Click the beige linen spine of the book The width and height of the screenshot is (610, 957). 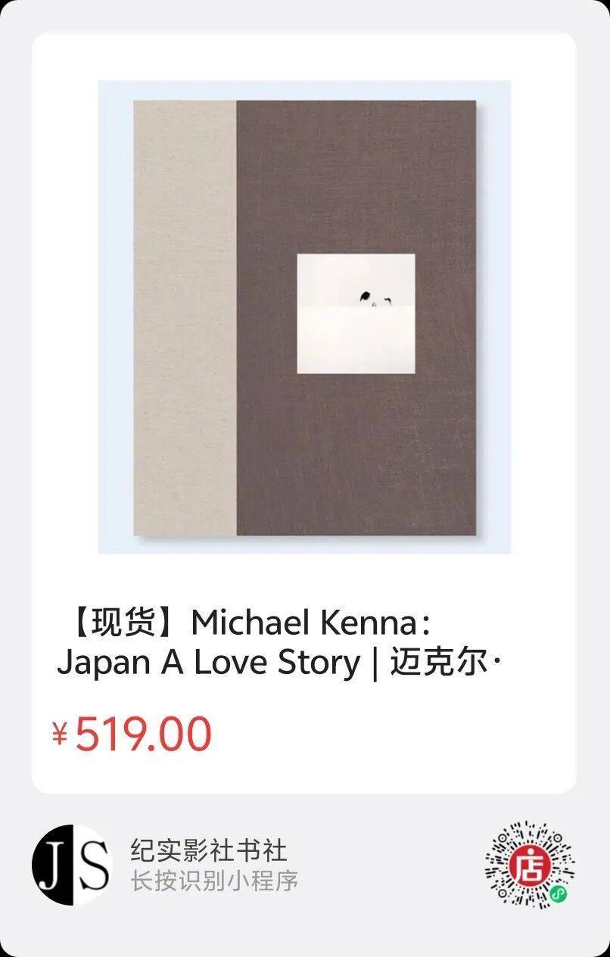[185, 318]
